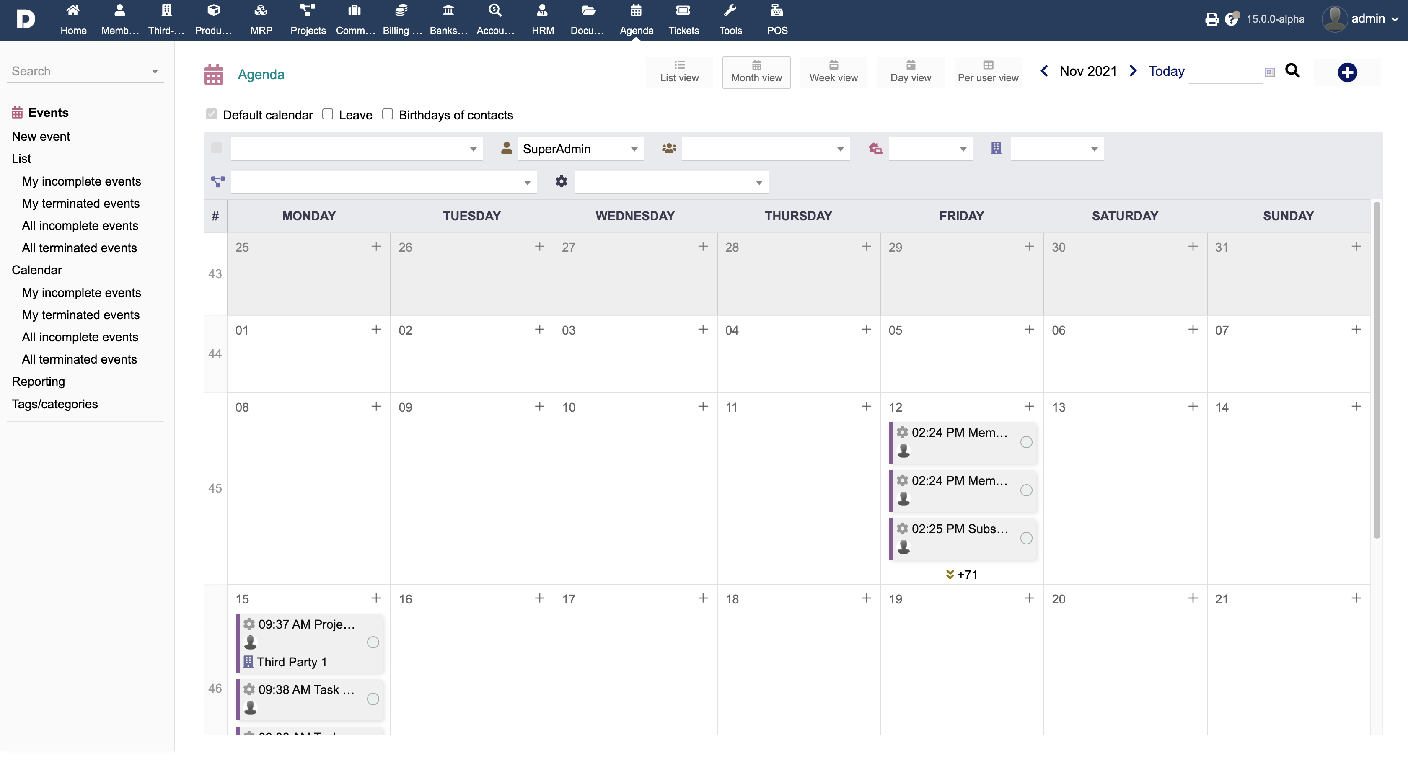
Task: Toggle status circle of 02:25 PM Subs event
Action: tap(1026, 538)
